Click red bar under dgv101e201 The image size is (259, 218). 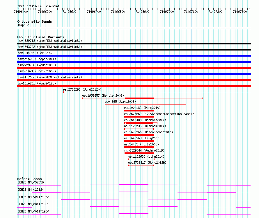point(134,86)
